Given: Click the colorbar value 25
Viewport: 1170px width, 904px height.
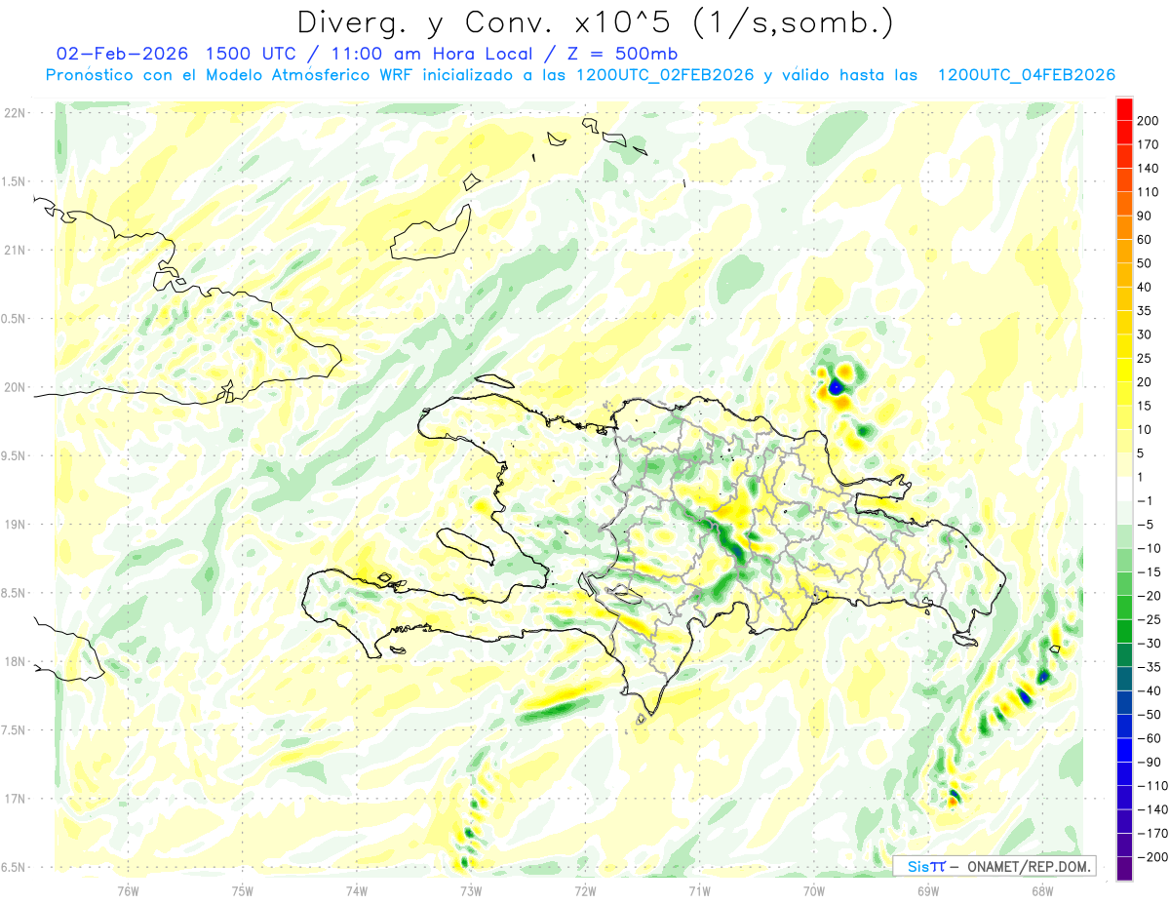Looking at the screenshot, I should coord(1145,359).
